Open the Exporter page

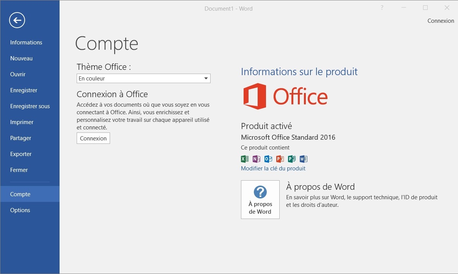(x=21, y=154)
